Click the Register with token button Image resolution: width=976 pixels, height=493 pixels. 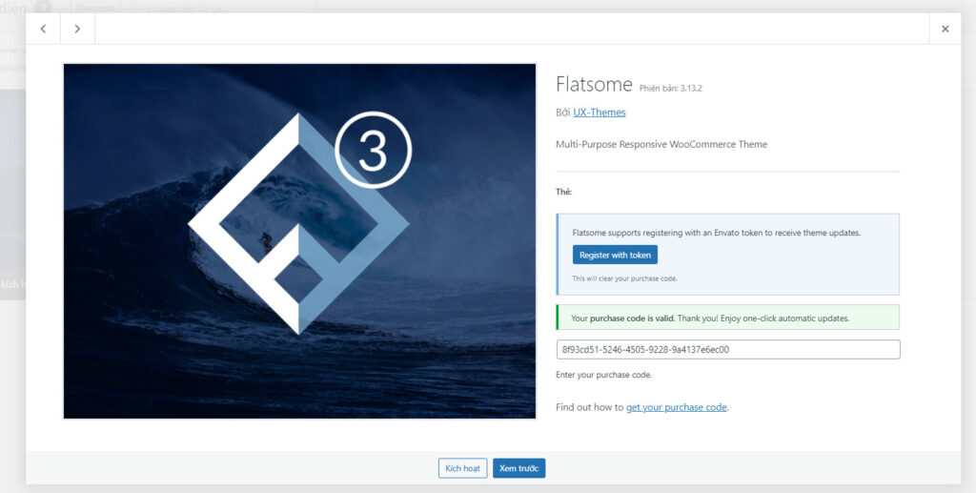coord(615,255)
